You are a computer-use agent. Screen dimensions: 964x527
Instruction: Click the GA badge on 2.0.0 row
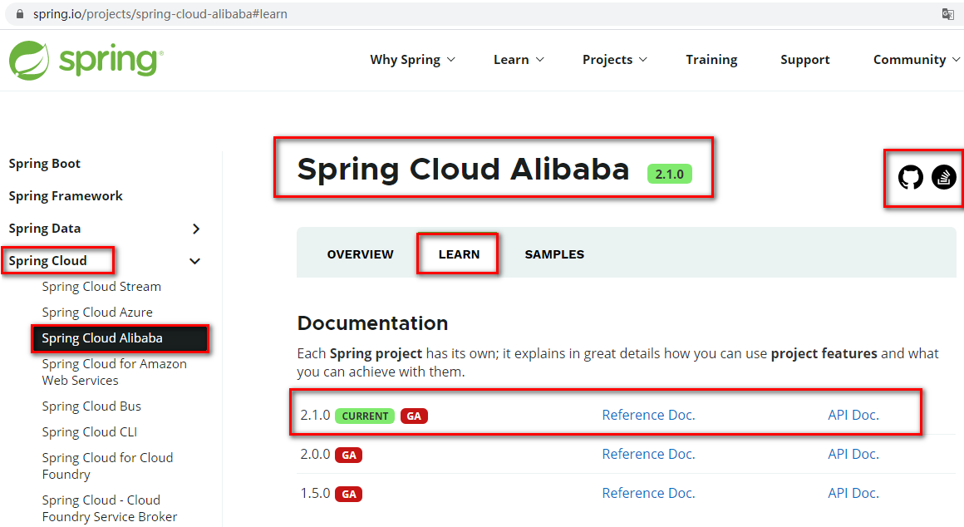(x=348, y=455)
